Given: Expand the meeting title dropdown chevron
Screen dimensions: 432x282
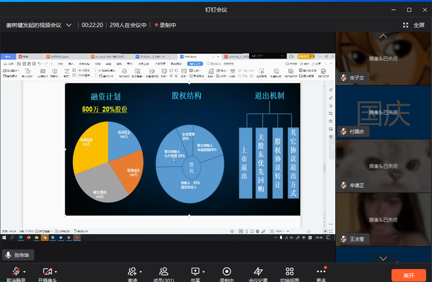Looking at the screenshot, I should pos(69,25).
